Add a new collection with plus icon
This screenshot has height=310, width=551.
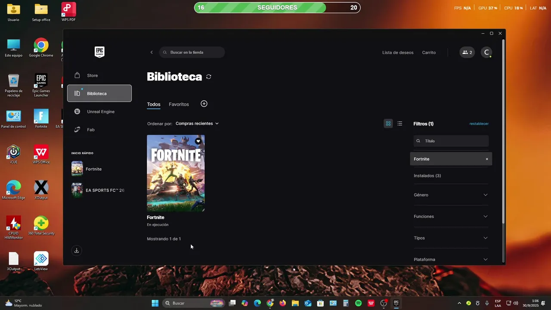pos(204,104)
